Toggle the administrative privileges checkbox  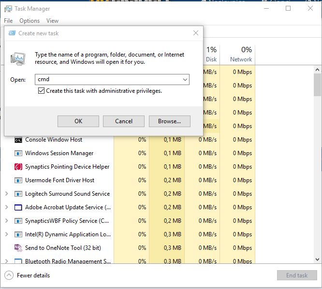pos(41,91)
